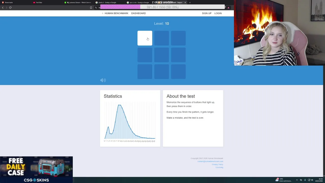The height and width of the screenshot is (183, 325).
Task: Switch to the 'psc c o to - Szukaj w Google' tab
Action: point(141,3)
